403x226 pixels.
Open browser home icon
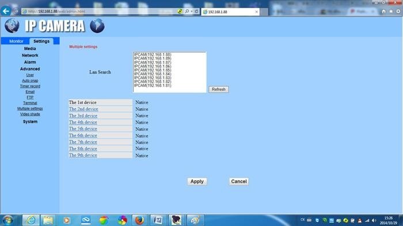pyautogui.click(x=383, y=12)
